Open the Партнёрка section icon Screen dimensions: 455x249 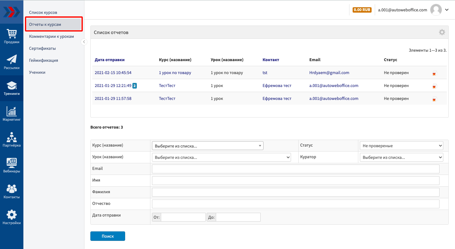[12, 140]
